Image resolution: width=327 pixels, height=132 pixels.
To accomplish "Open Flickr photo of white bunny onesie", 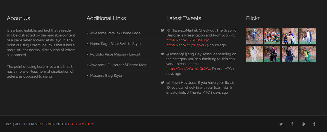I will tap(254, 54).
